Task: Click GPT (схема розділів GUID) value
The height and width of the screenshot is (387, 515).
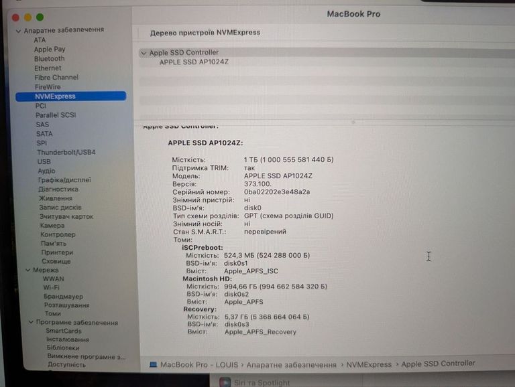Action: (289, 216)
